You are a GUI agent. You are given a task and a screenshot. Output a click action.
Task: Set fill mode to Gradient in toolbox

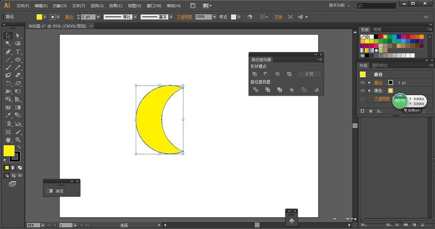[13, 168]
